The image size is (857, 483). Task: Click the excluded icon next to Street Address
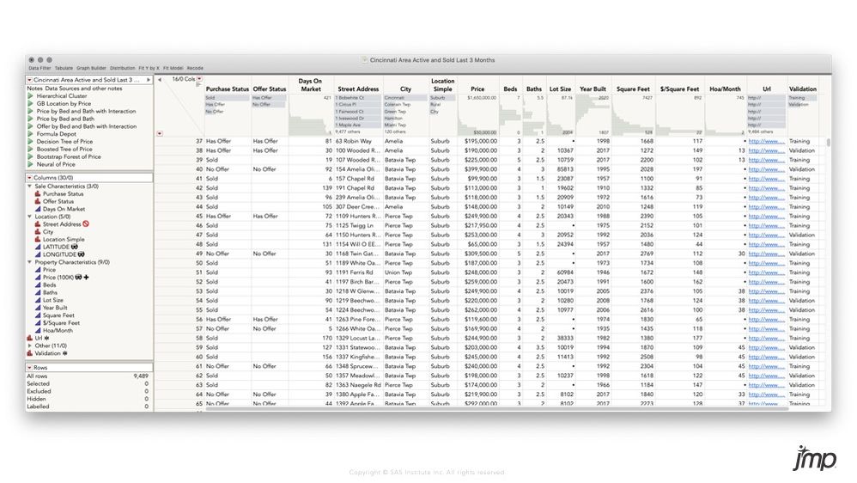point(86,223)
